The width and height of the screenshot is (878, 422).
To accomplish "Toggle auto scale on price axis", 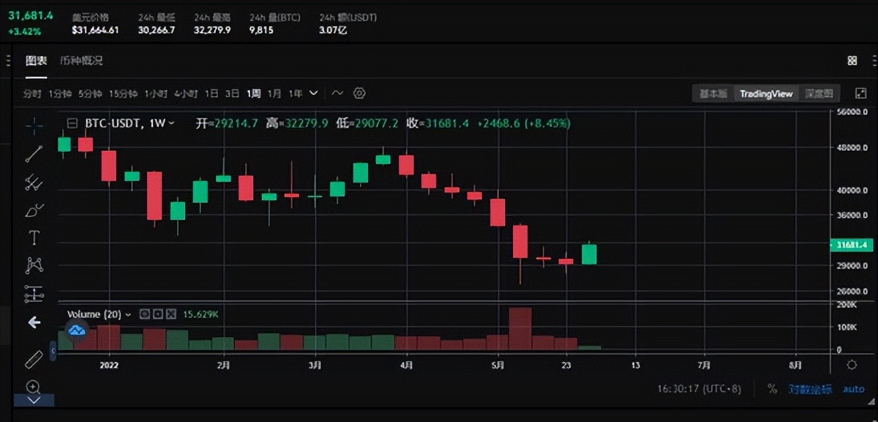I will [x=853, y=389].
